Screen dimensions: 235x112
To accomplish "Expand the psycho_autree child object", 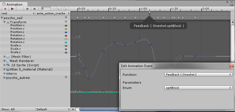I will pos(5,78).
